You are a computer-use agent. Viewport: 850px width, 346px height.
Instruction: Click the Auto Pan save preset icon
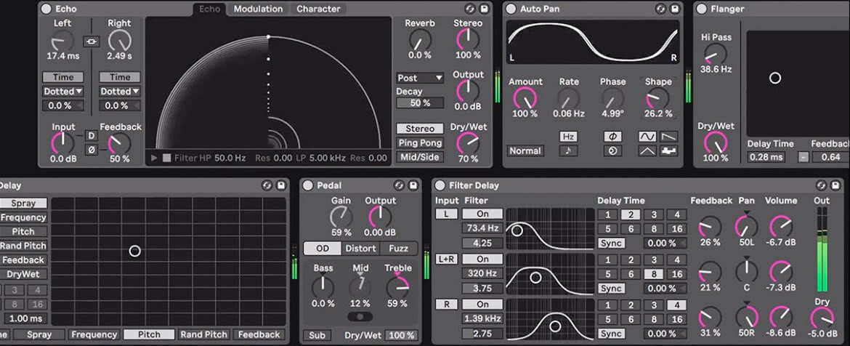(x=674, y=9)
